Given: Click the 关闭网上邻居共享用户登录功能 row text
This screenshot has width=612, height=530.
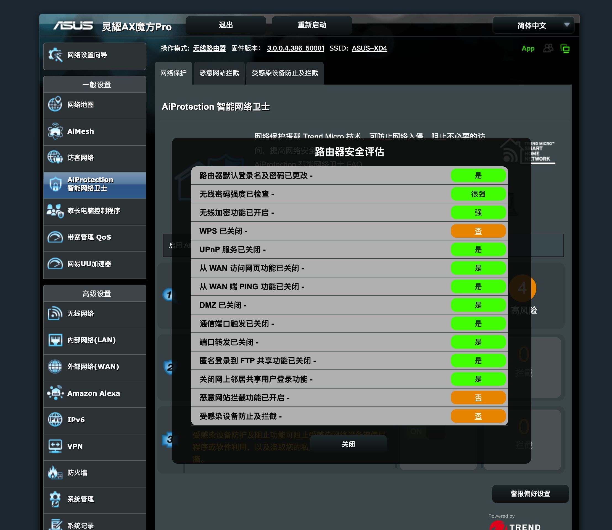Looking at the screenshot, I should pos(256,379).
